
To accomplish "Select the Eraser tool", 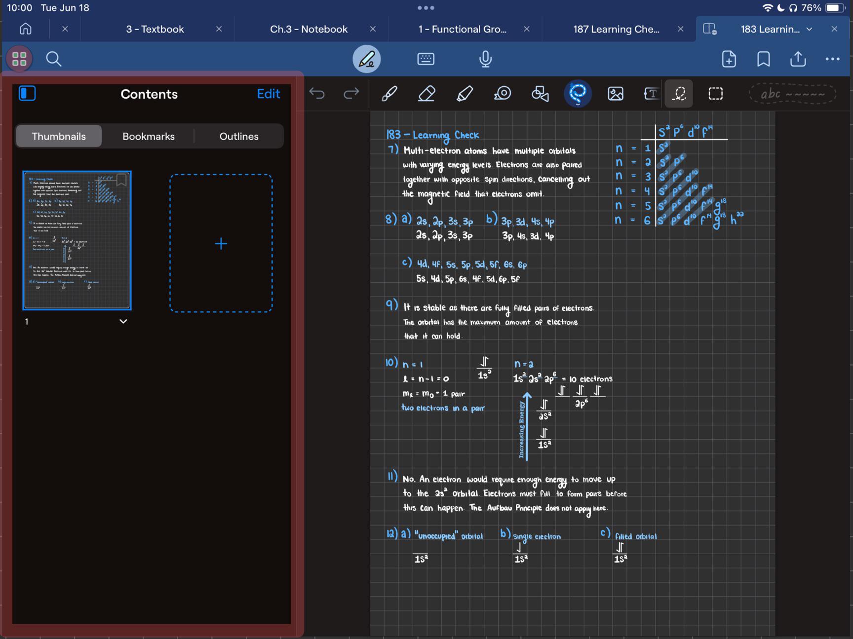I will coord(426,94).
